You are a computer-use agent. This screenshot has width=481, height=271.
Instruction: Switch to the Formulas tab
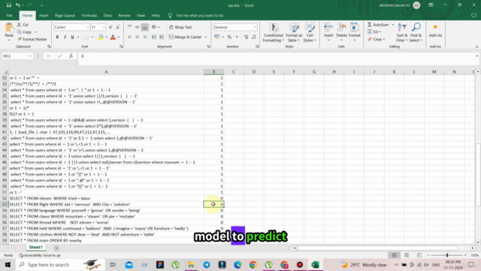click(x=89, y=15)
